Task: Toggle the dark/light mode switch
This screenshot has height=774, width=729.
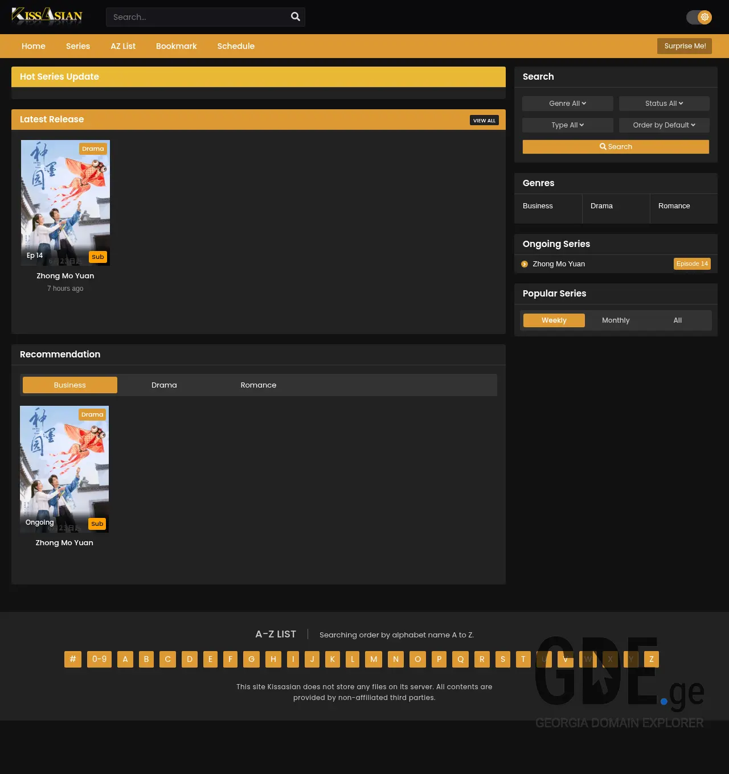Action: point(699,17)
